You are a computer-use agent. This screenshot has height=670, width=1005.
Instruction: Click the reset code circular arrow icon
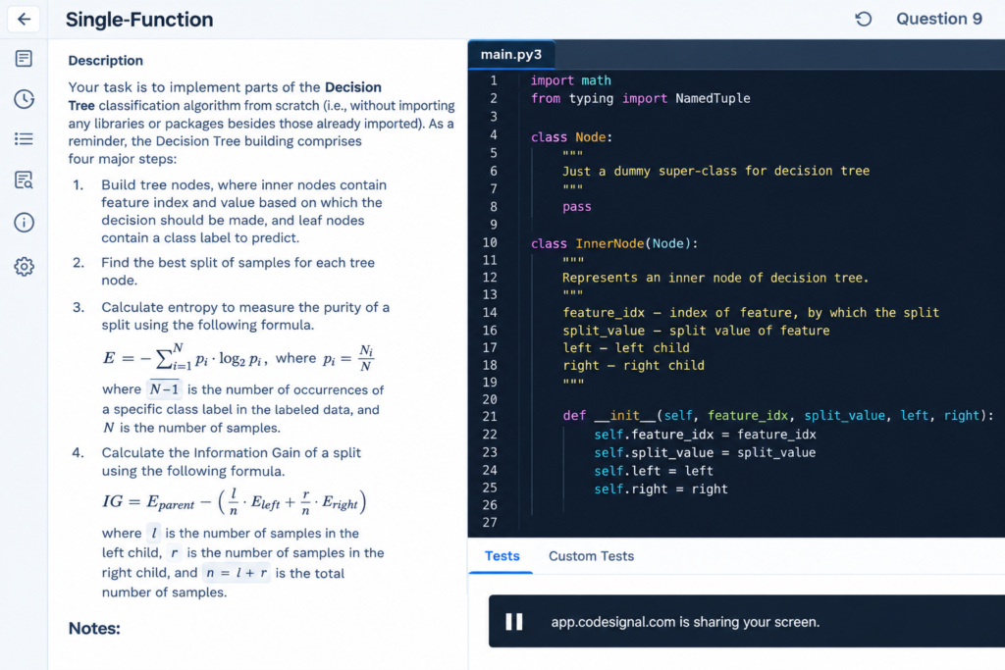(x=864, y=20)
